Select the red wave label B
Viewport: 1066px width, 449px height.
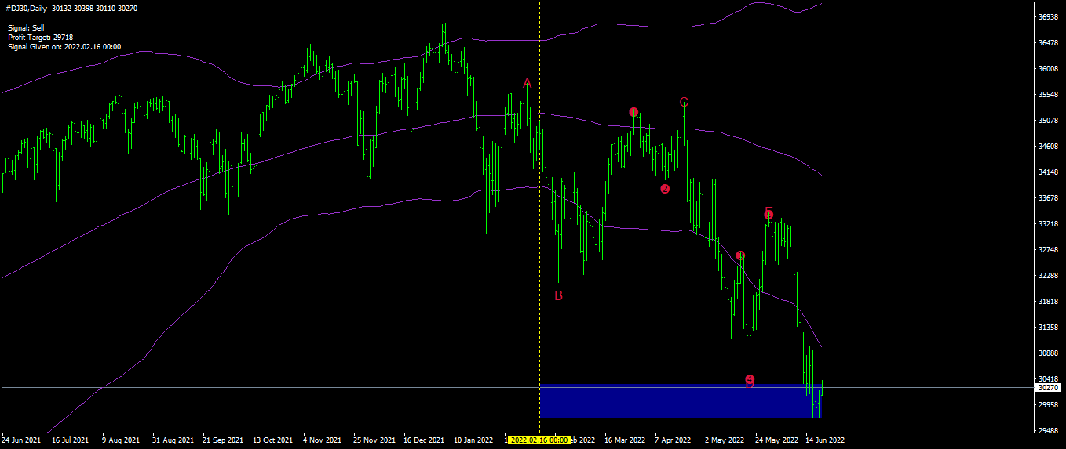559,295
